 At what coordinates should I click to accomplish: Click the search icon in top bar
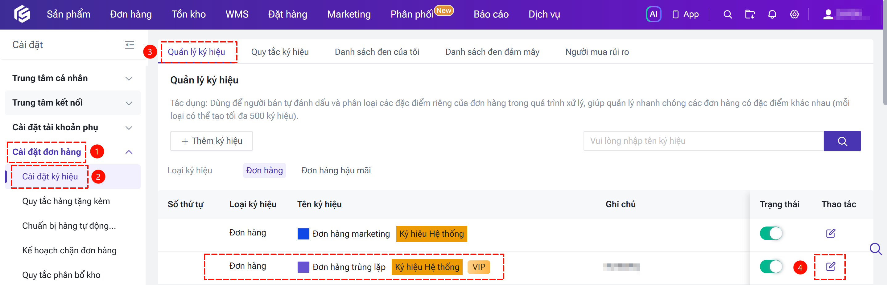pos(727,14)
